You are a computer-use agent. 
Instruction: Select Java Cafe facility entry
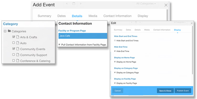[83, 36]
